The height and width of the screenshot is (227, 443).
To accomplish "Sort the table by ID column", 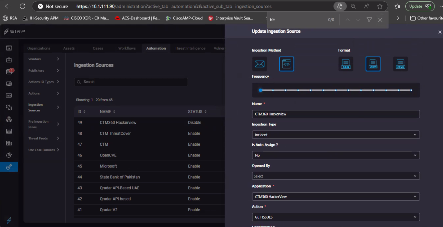I will pyautogui.click(x=81, y=112).
